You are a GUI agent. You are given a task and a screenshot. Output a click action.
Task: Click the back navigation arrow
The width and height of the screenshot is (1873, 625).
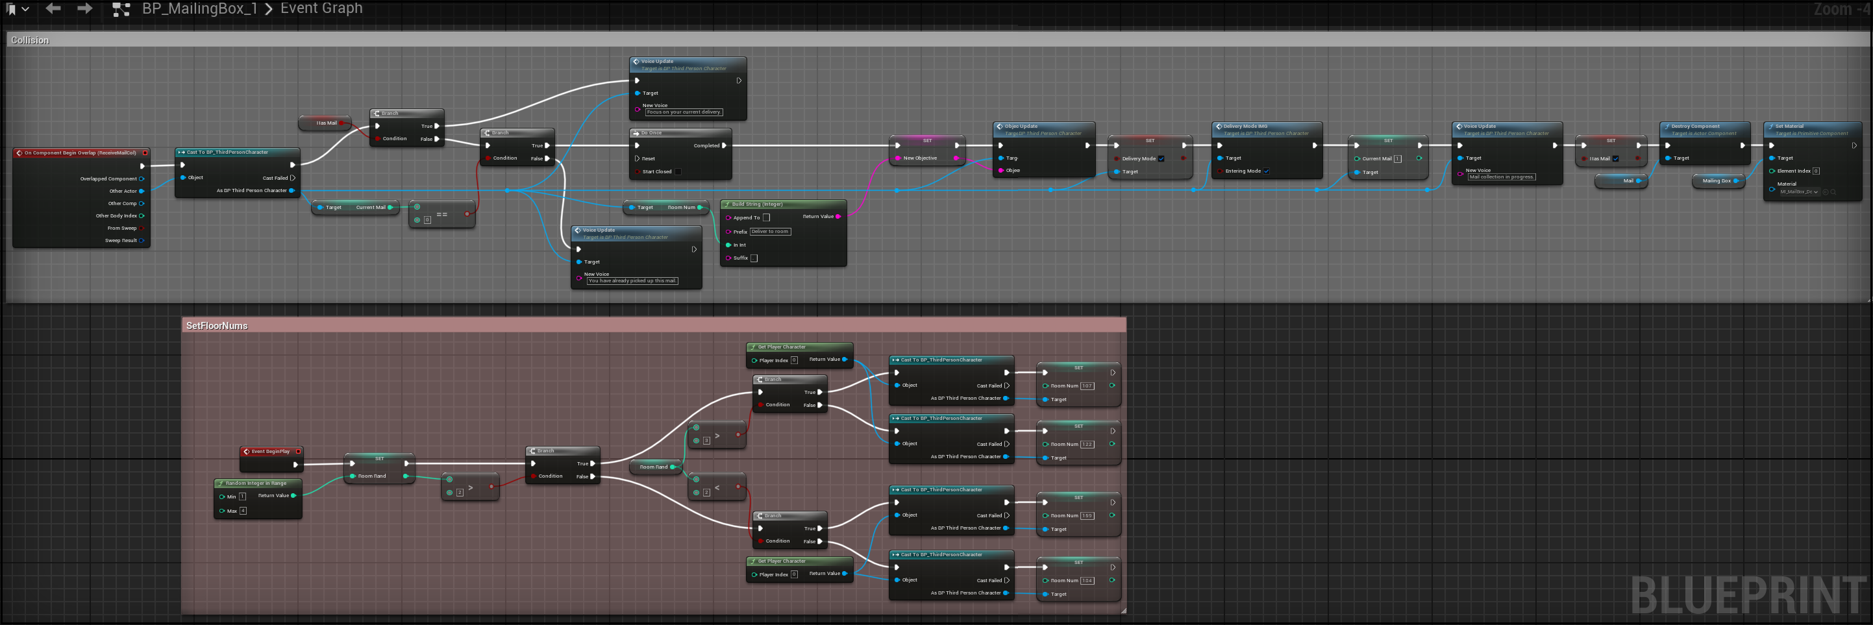pos(53,8)
